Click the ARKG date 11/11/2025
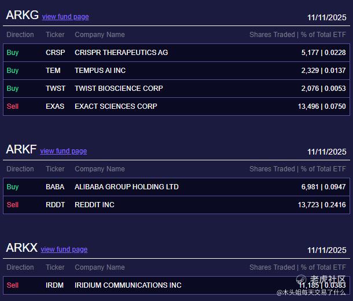 (327, 17)
